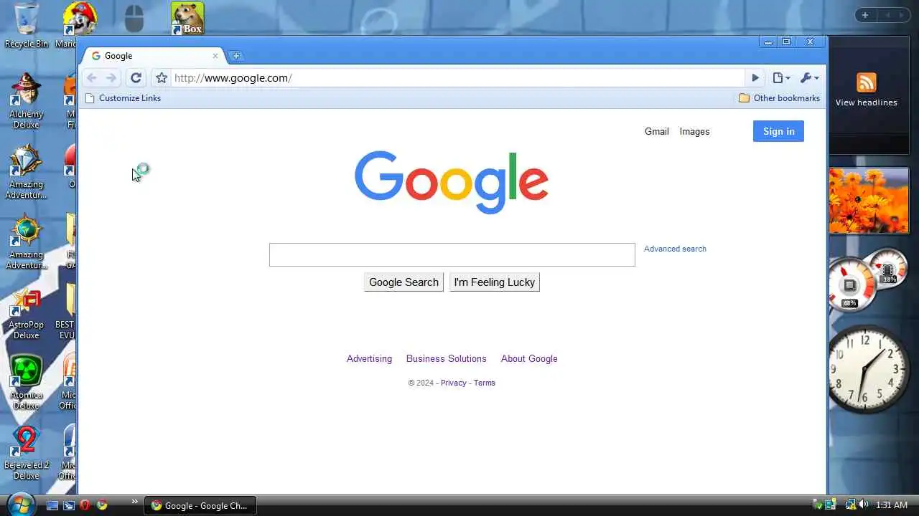Open the Box desktop shortcut

(187, 19)
